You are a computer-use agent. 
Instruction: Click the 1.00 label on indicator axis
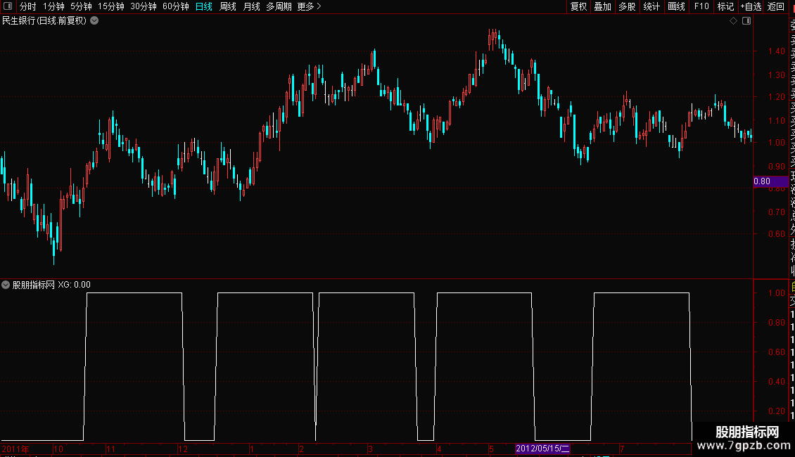click(776, 293)
